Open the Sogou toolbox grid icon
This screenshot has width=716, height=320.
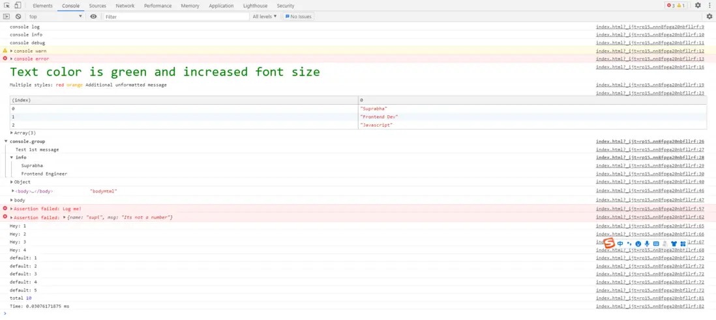(x=683, y=244)
